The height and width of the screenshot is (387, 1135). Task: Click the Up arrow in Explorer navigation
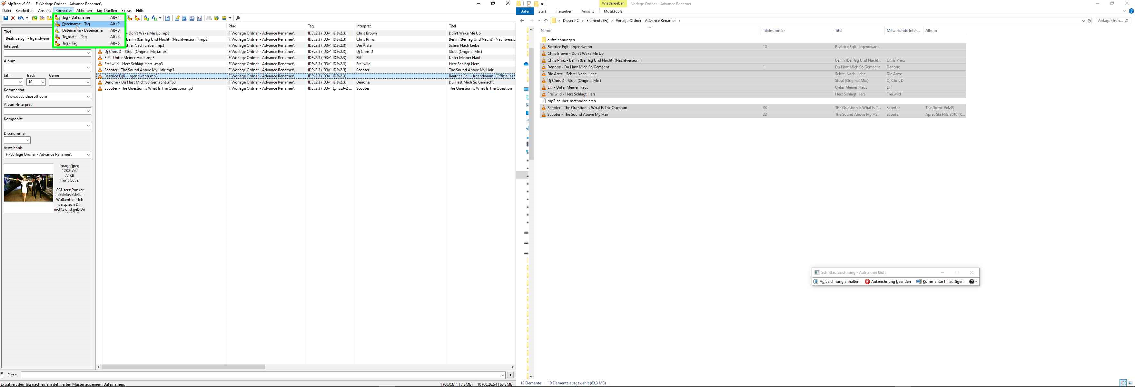click(546, 21)
